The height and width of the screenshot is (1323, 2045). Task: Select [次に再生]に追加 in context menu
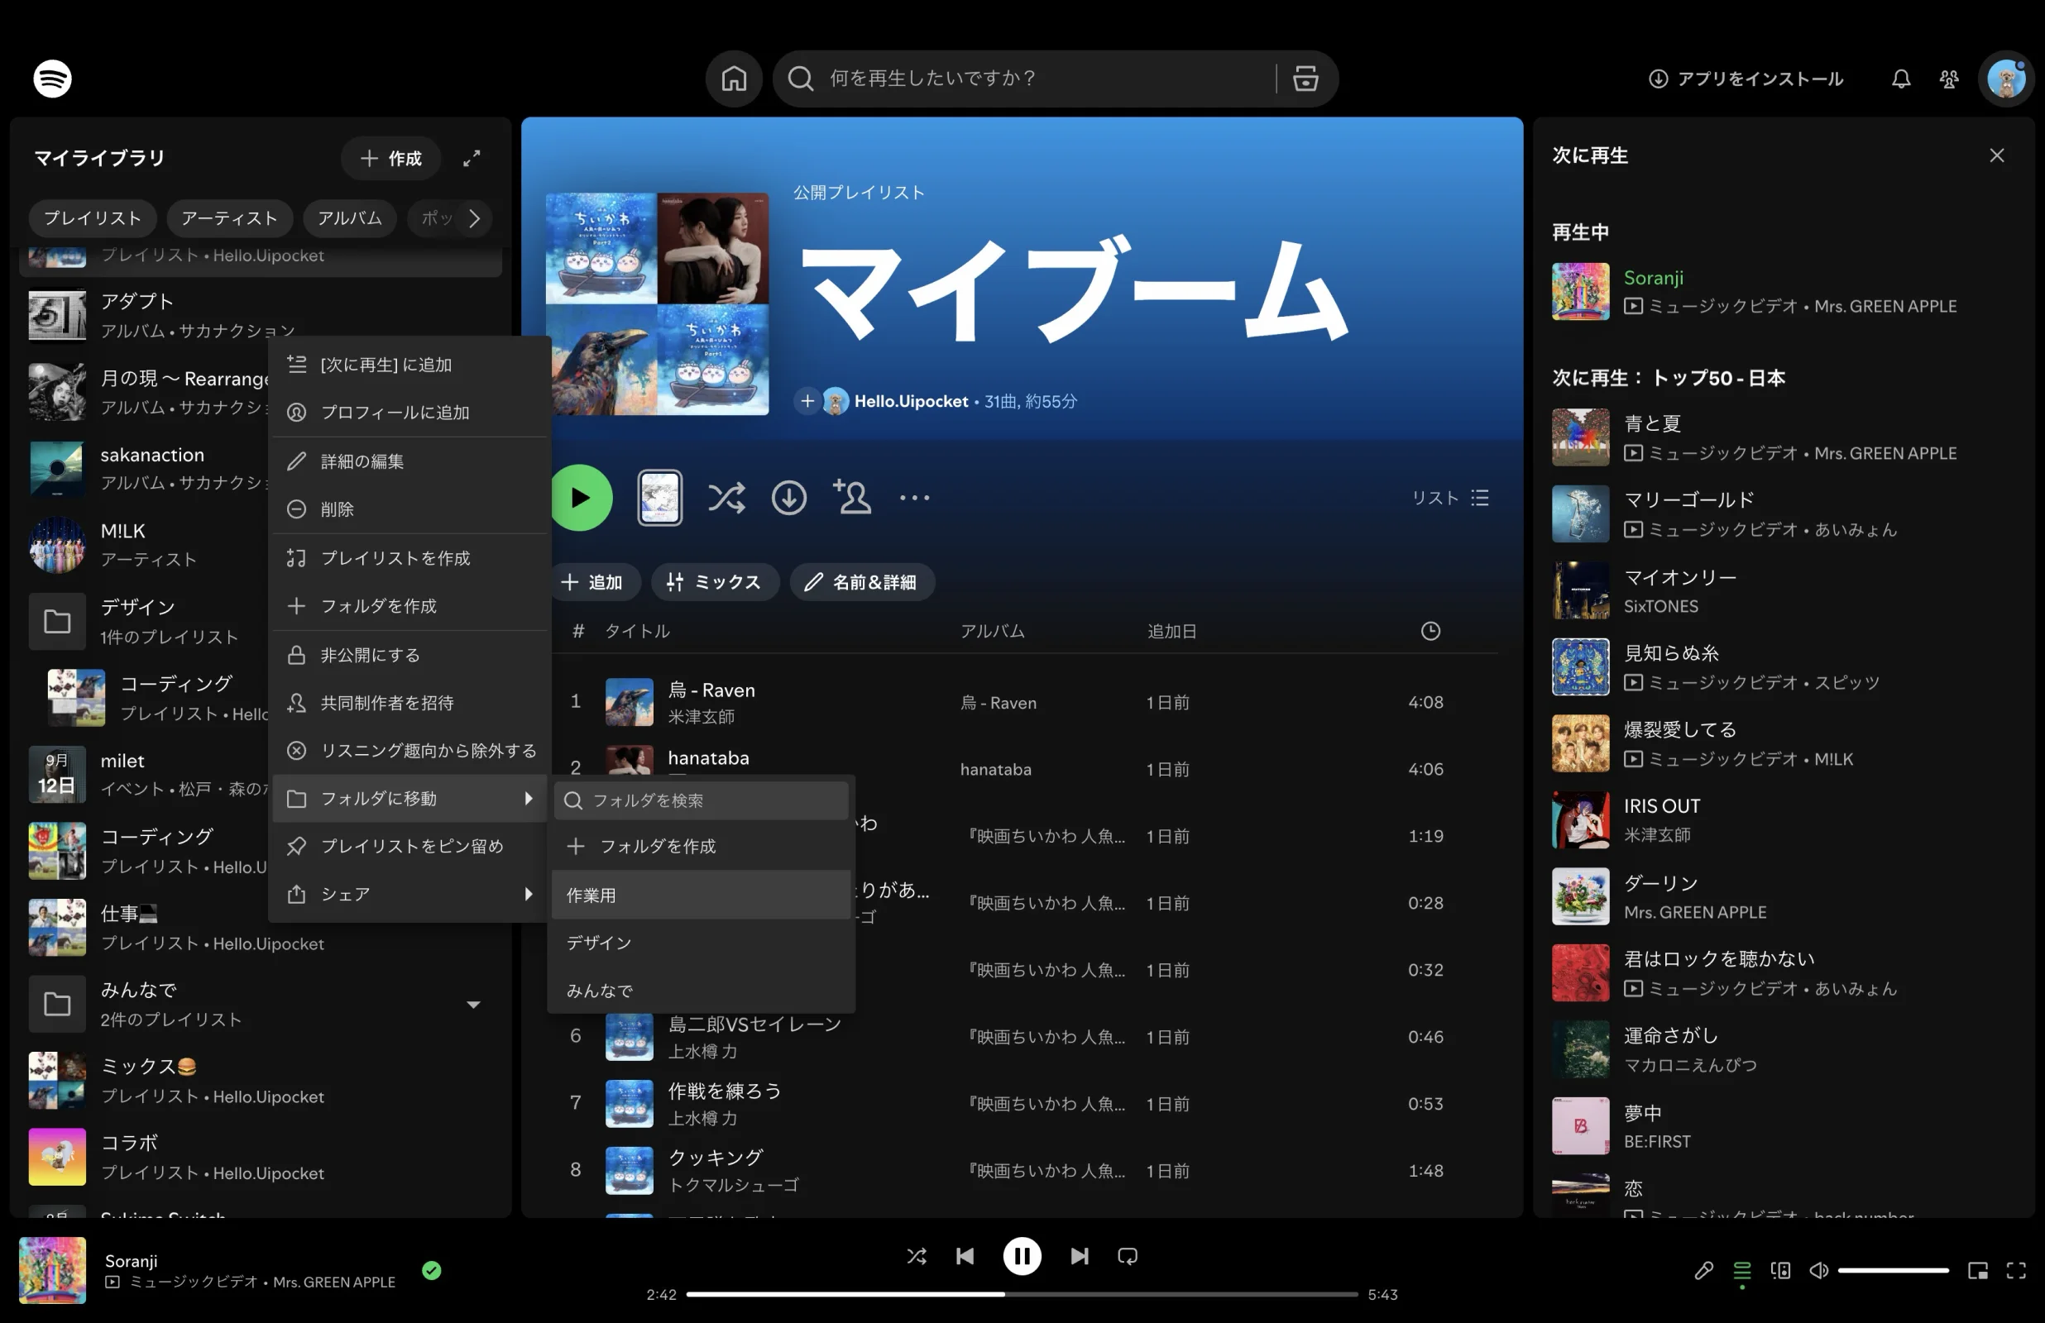[x=409, y=365]
